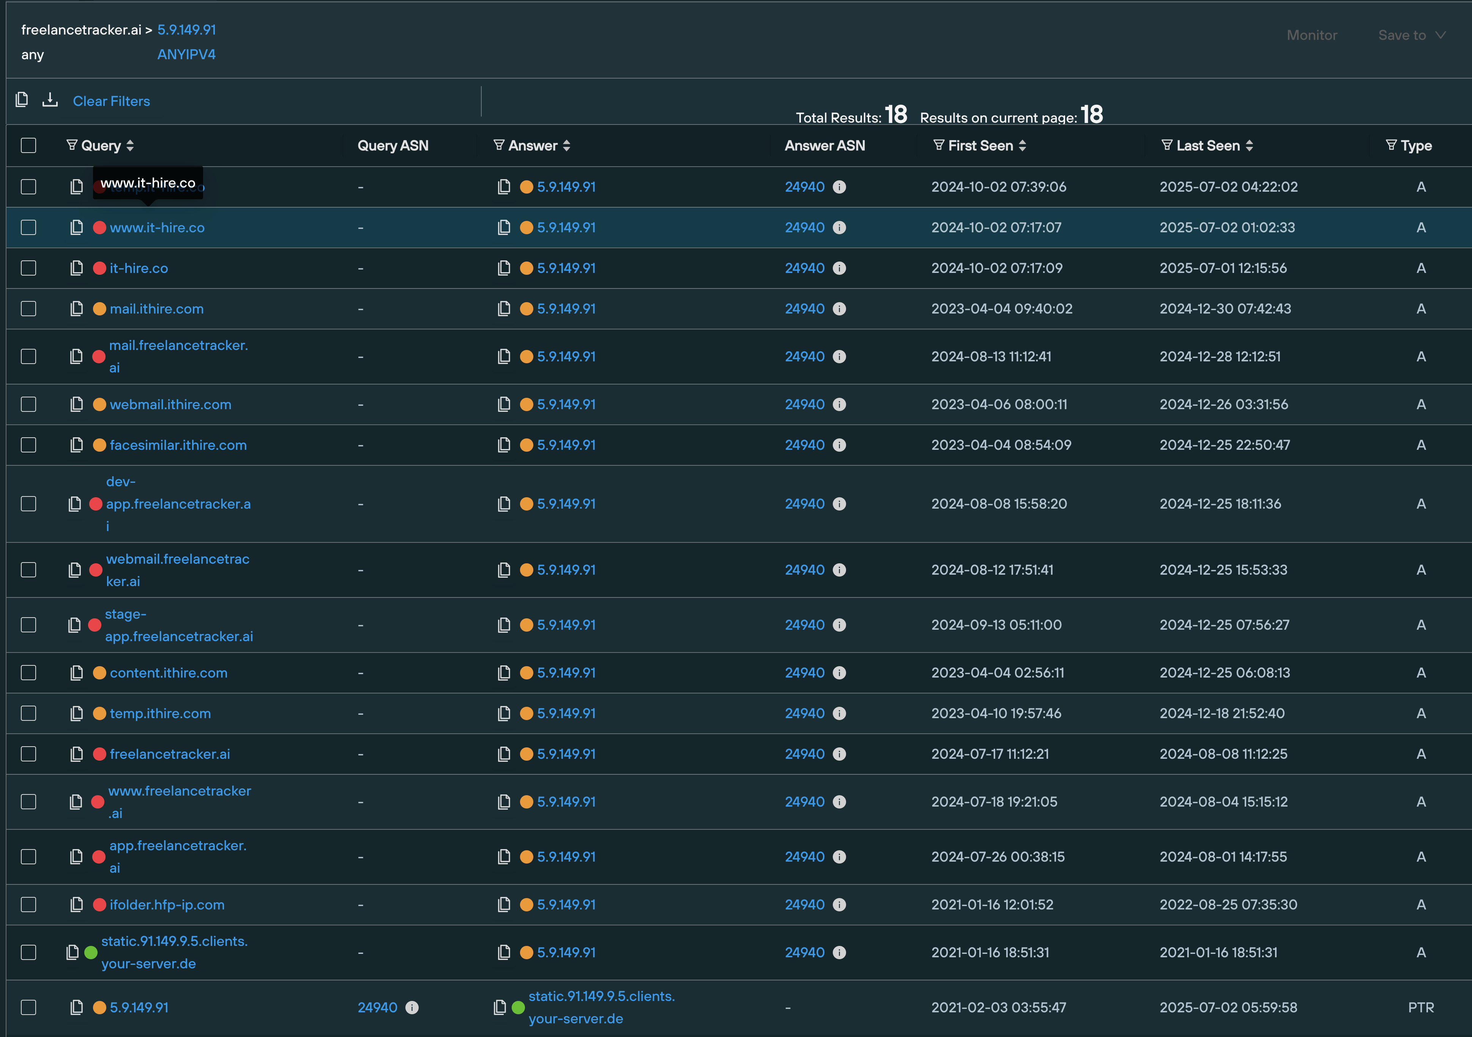Copy the answer IP in the freelancetracker.ai row
The height and width of the screenshot is (1037, 1472).
504,754
